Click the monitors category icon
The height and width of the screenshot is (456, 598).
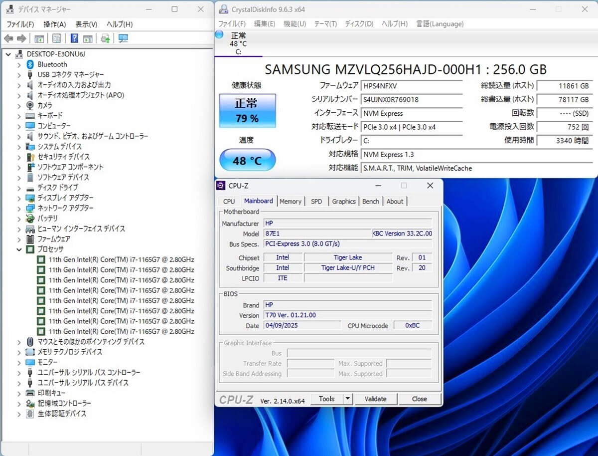(30, 362)
